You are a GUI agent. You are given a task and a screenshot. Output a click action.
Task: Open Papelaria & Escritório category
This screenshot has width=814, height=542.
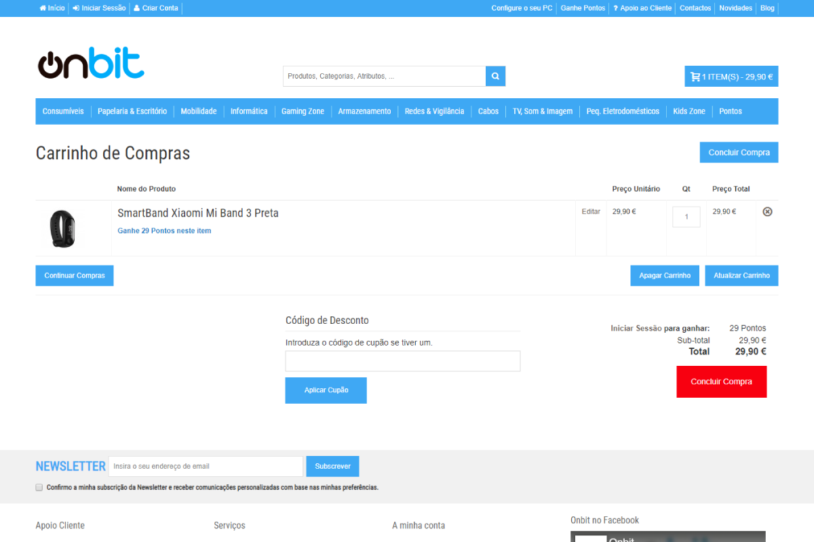pyautogui.click(x=132, y=111)
